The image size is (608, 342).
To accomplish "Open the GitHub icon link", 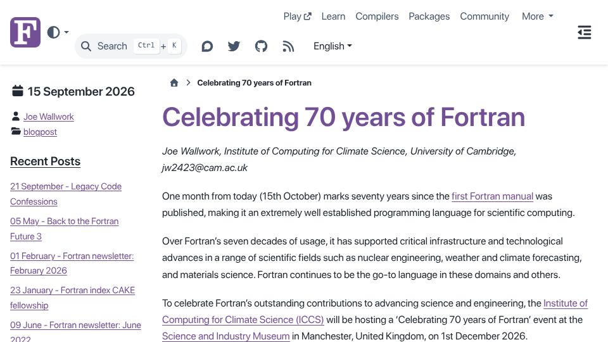I will tap(261, 46).
